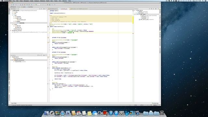The width and height of the screenshot is (208, 117).
Task: Select the Default data source entry
Action: tap(140, 12)
